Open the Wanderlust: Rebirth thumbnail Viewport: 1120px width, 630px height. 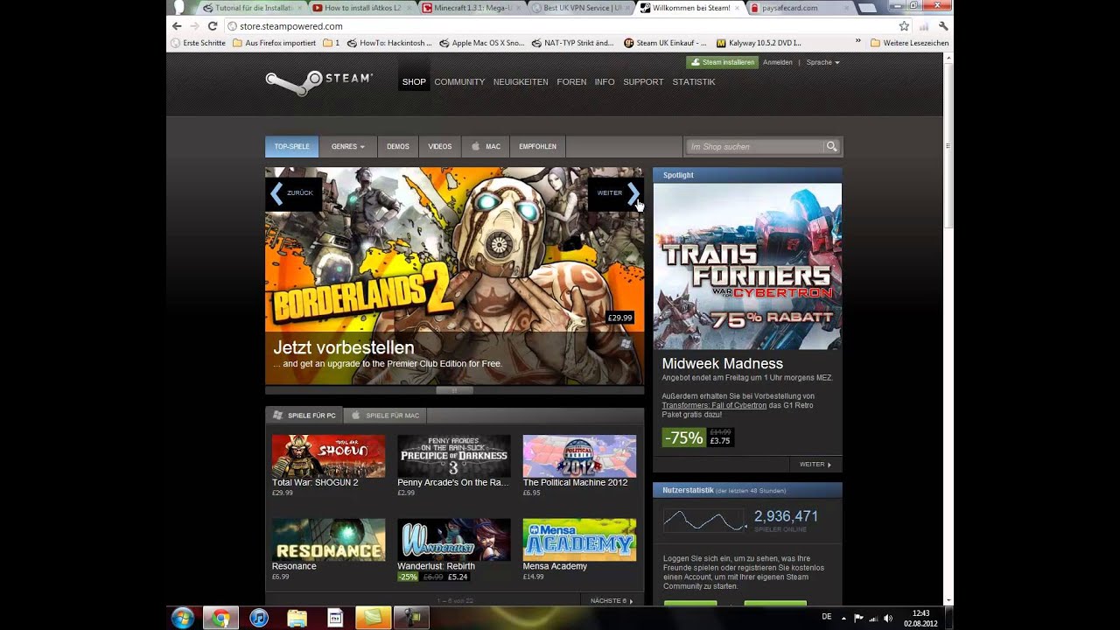click(x=453, y=540)
